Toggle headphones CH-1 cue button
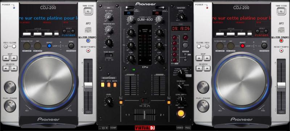 click(x=103, y=85)
